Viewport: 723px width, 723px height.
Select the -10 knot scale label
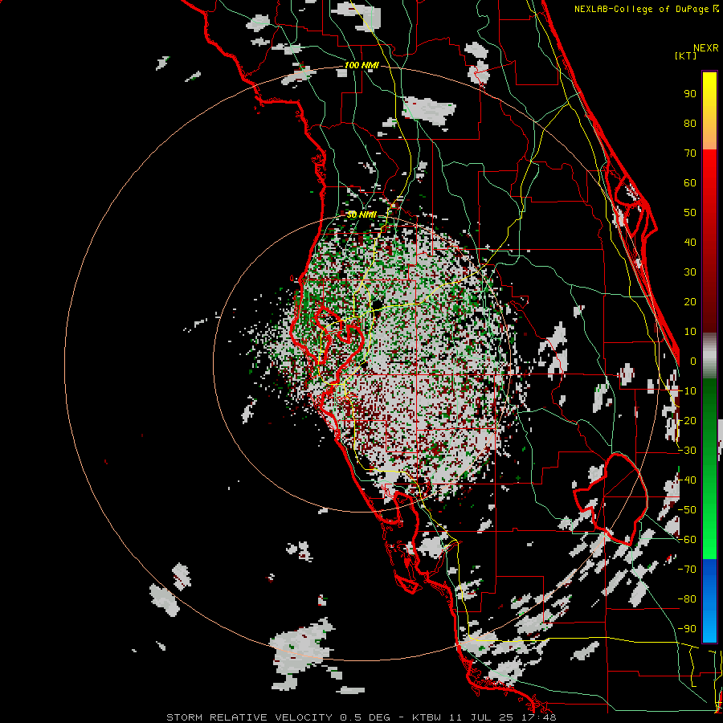pyautogui.click(x=687, y=391)
